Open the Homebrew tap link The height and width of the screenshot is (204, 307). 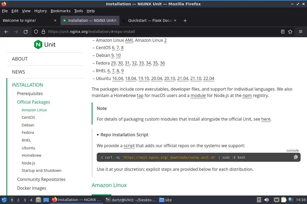140,95
